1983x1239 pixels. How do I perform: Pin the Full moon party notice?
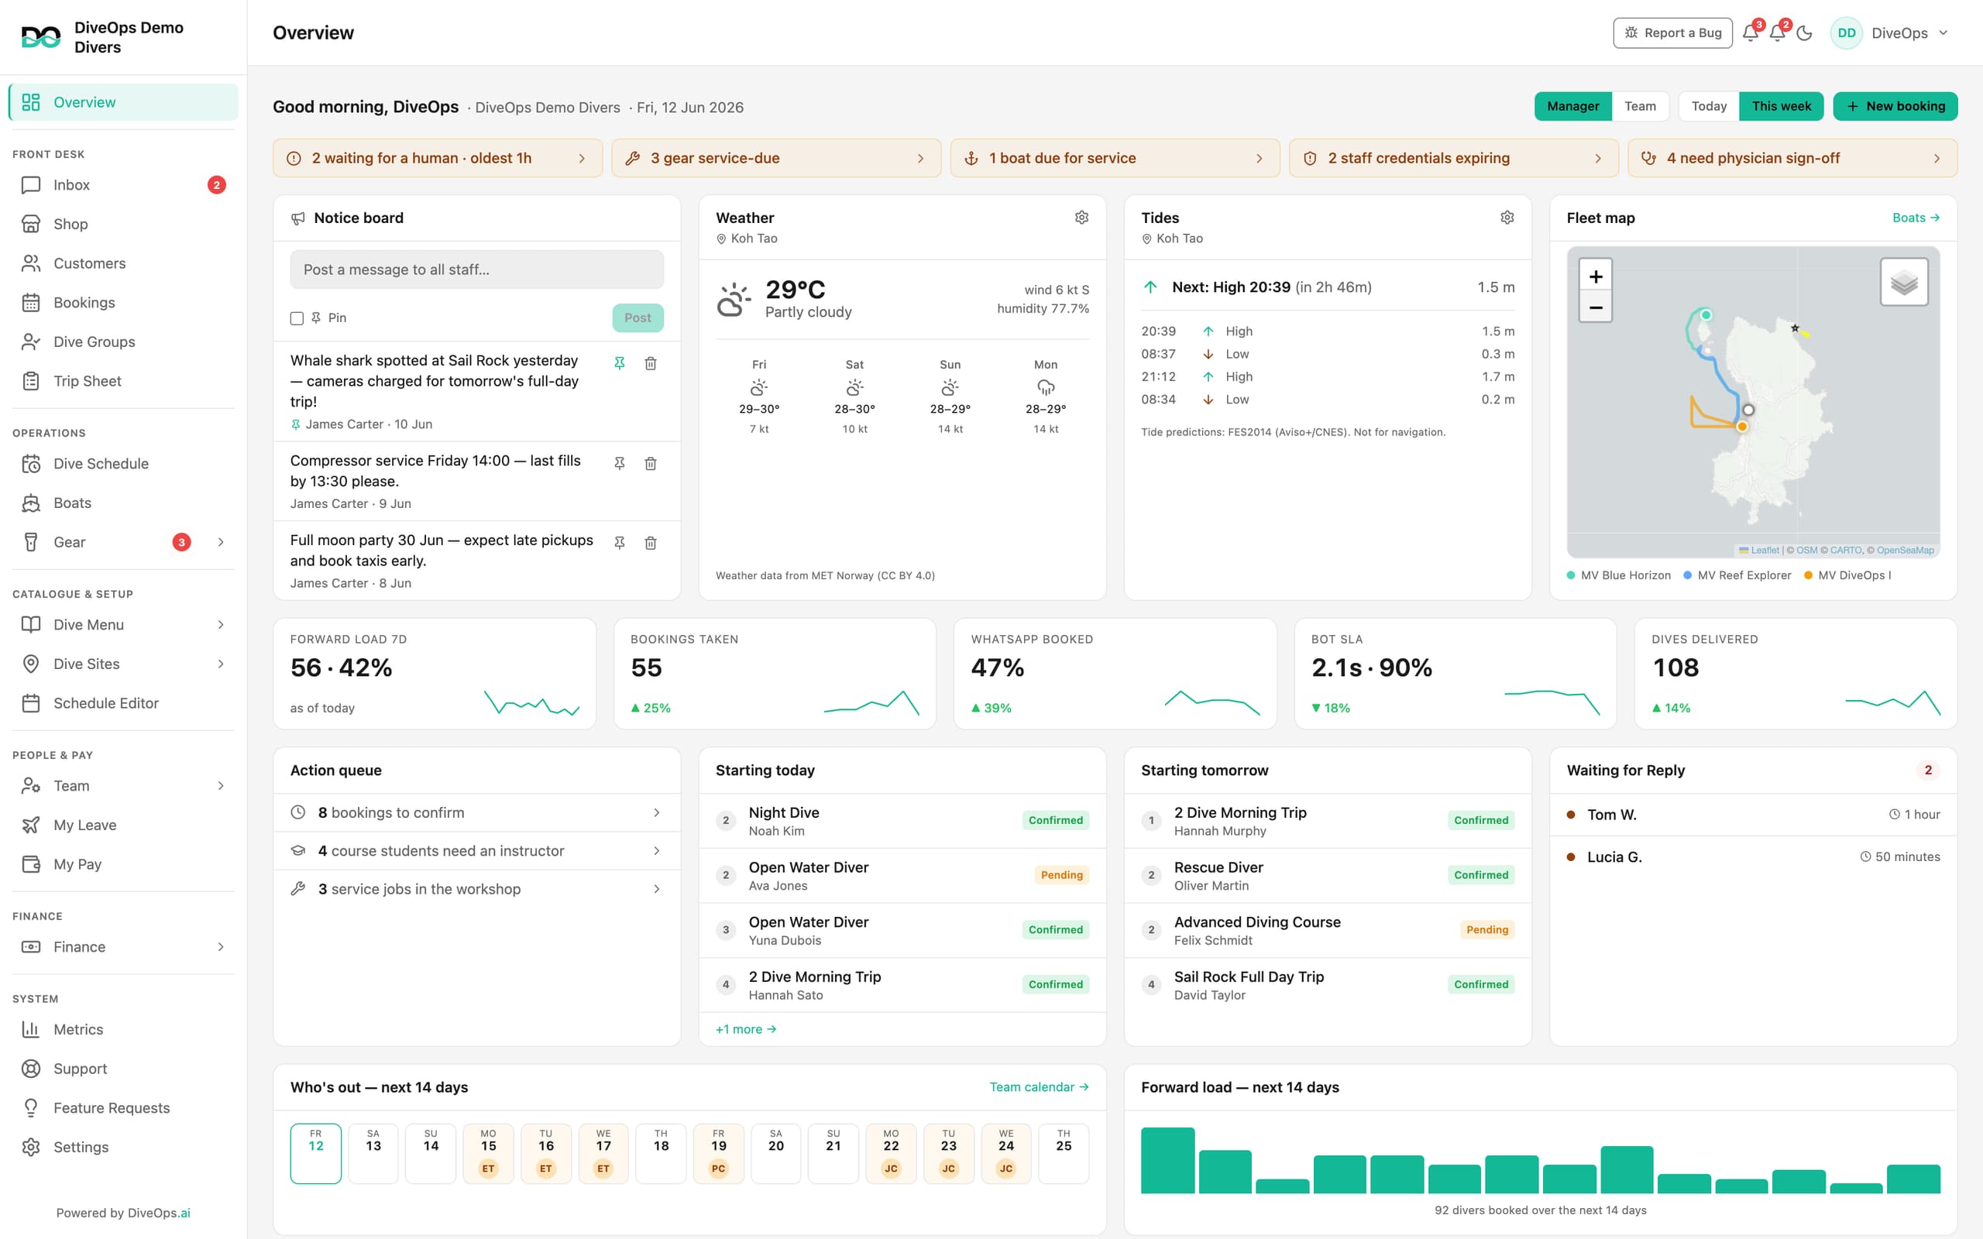pyautogui.click(x=620, y=543)
